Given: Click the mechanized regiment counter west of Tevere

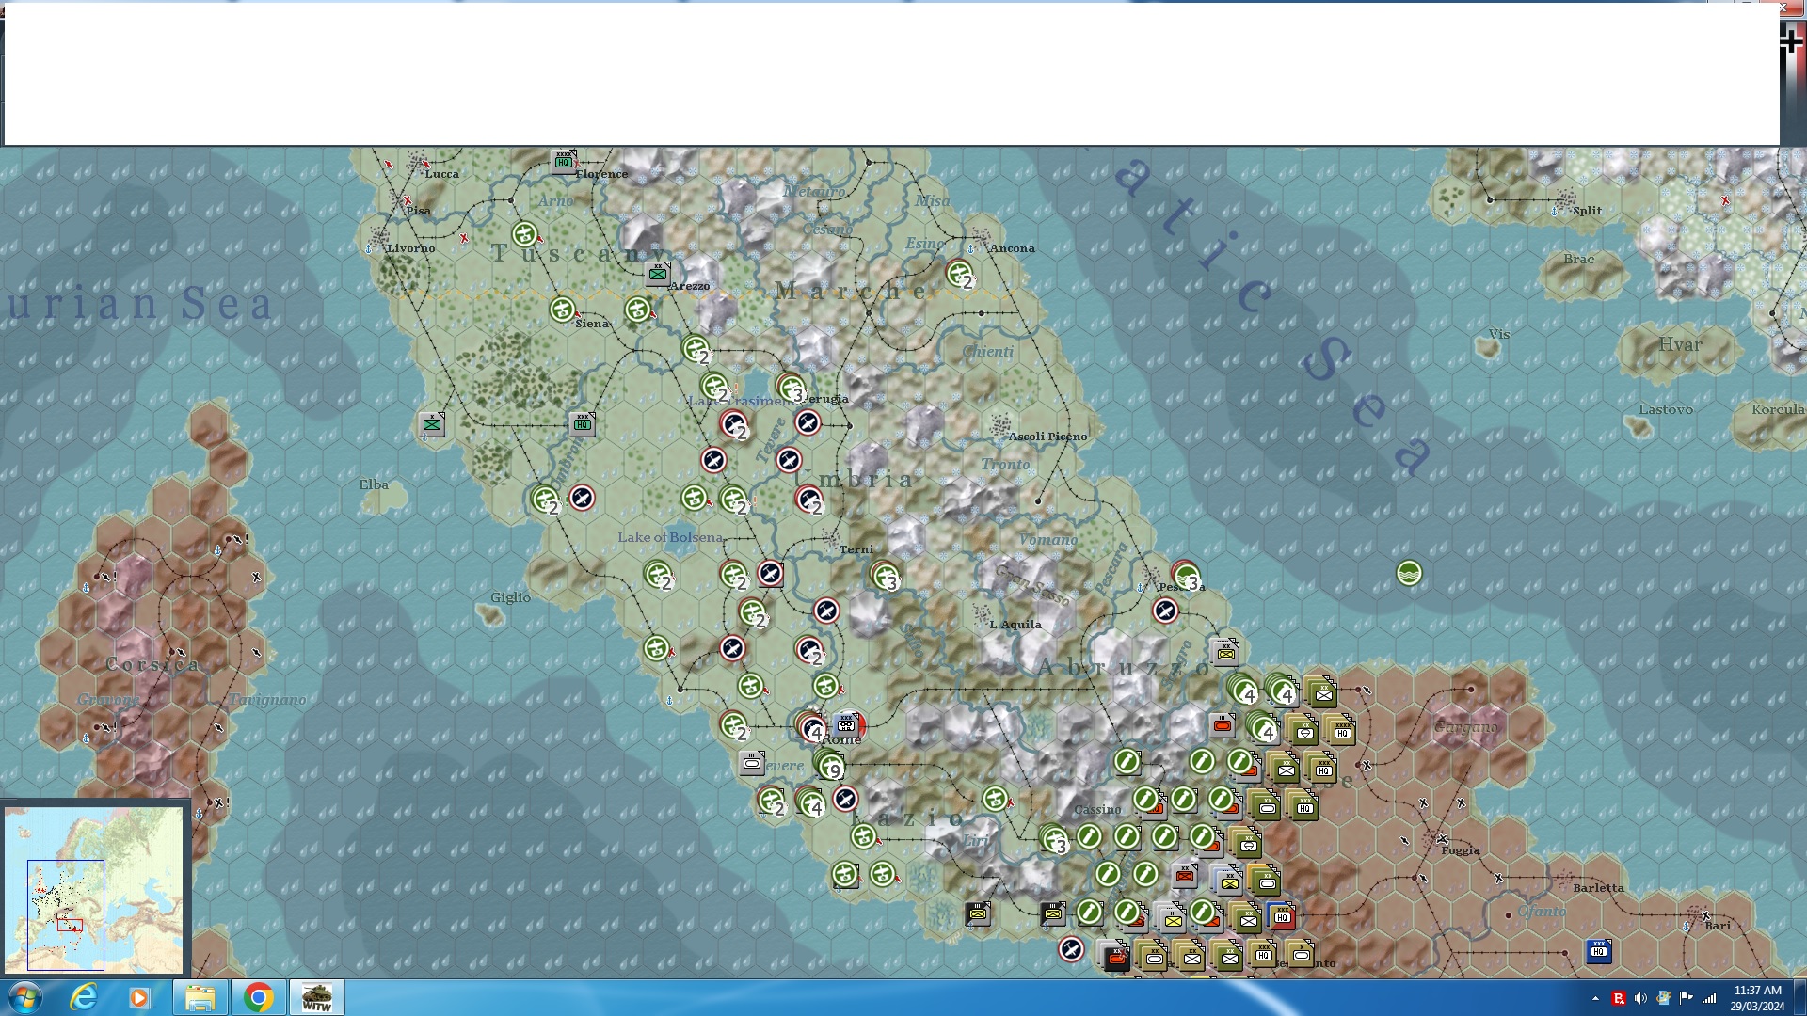Looking at the screenshot, I should (752, 763).
